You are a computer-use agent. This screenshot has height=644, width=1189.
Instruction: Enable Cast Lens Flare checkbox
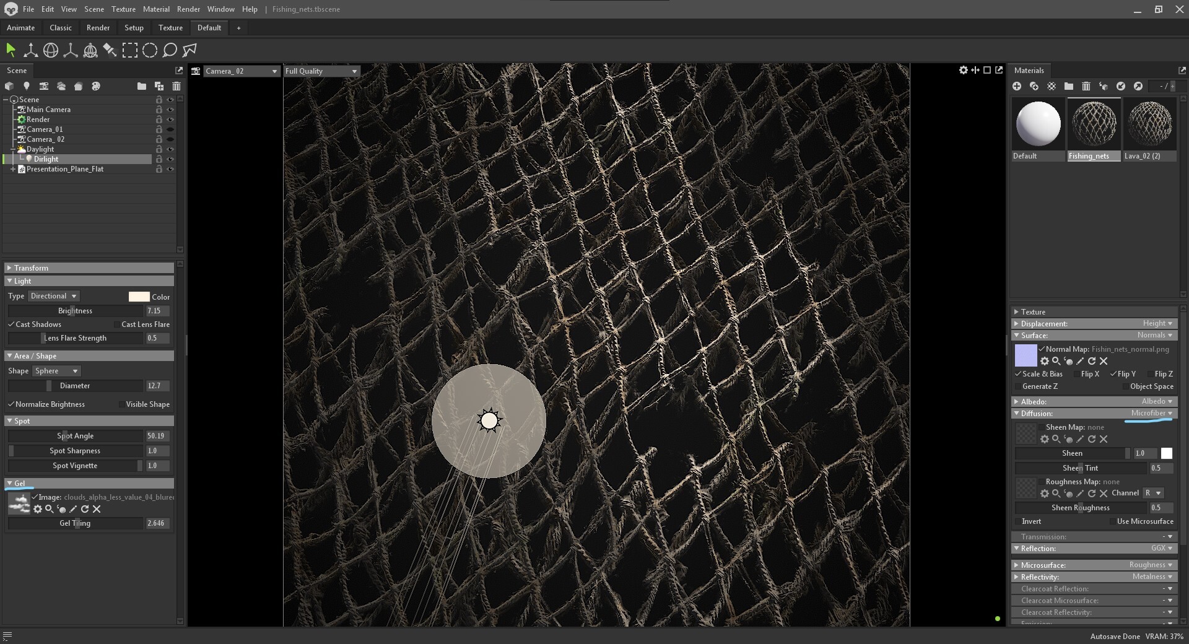116,324
